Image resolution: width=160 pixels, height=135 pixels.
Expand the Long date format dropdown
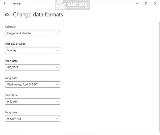(32, 84)
